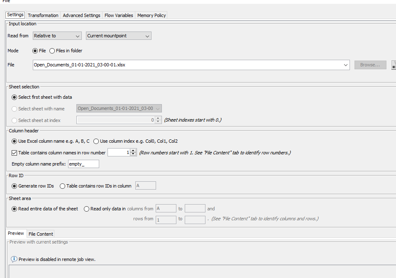The height and width of the screenshot is (278, 396).
Task: Choose Select sheet with name option
Action: pyautogui.click(x=15, y=109)
